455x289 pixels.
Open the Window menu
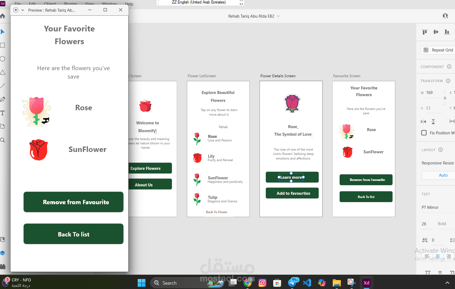coord(109,4)
